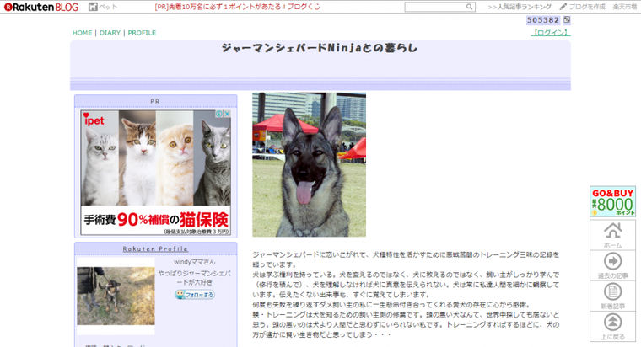Image resolution: width=641 pixels, height=347 pixels.
Task: Click the profile photo of dog walking
Action: 116,296
